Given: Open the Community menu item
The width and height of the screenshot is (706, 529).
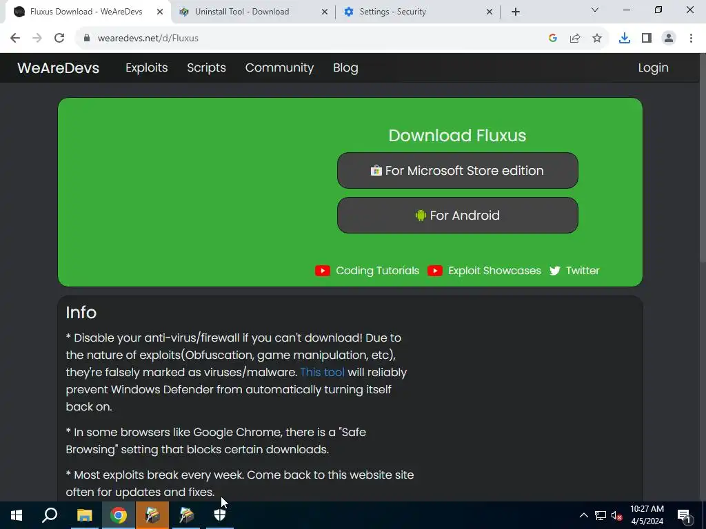Looking at the screenshot, I should (279, 68).
